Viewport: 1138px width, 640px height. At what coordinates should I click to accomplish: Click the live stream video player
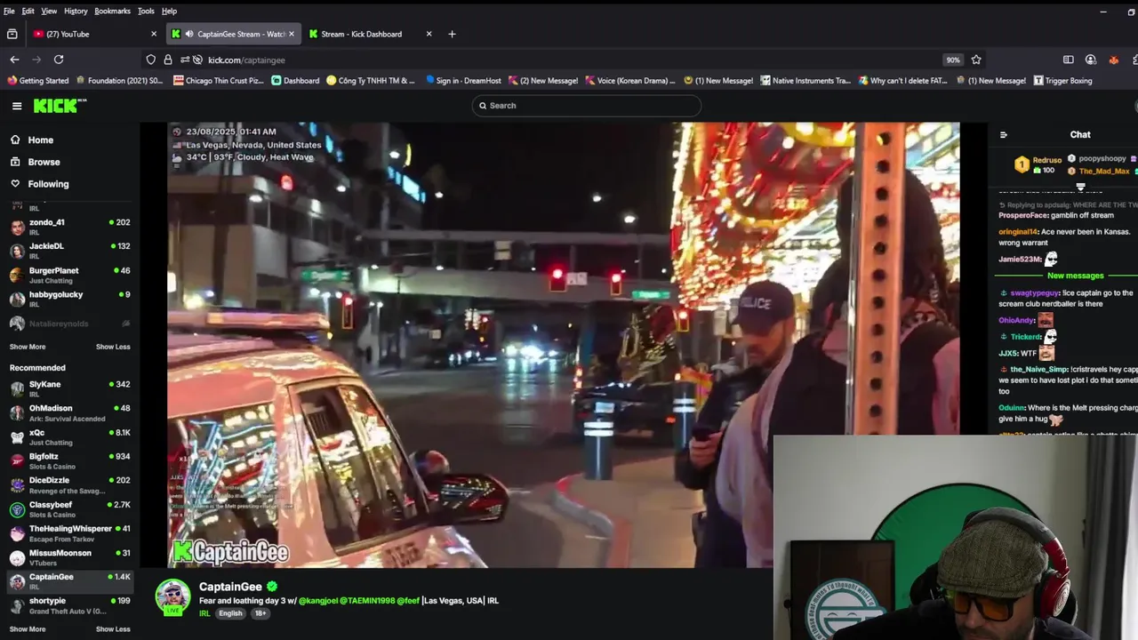pos(563,345)
